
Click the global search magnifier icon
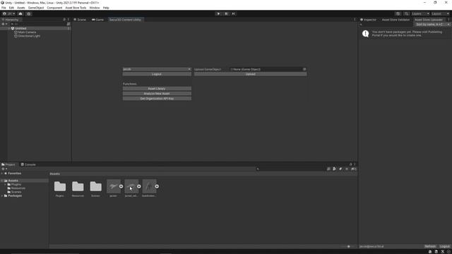tap(406, 13)
